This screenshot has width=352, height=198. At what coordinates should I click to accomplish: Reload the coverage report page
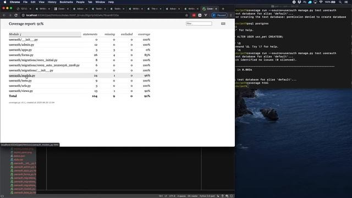pos(16,15)
